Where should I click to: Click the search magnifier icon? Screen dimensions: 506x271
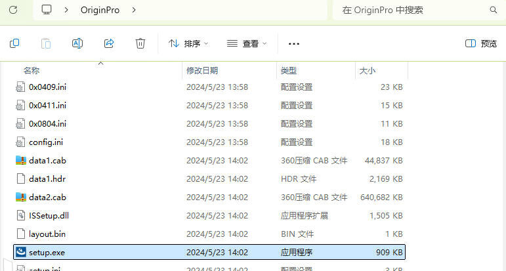click(x=493, y=10)
